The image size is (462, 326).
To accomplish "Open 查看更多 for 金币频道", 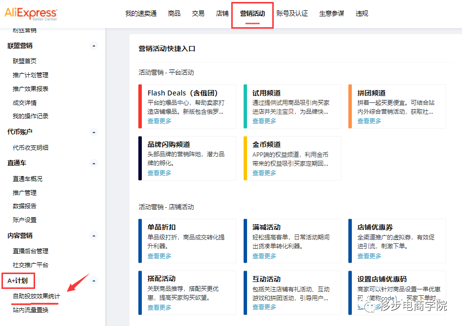I will 263,173.
